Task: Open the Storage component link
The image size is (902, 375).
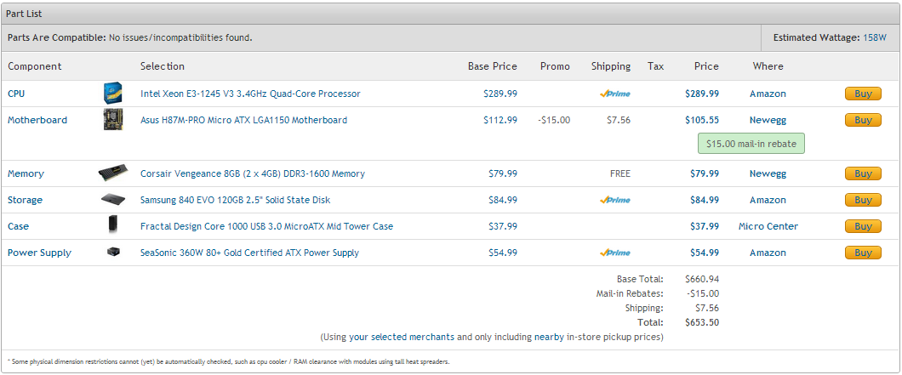Action: pos(25,200)
